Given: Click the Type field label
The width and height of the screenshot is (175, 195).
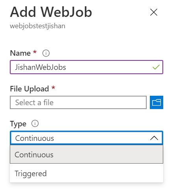Looking at the screenshot, I should tap(18, 124).
